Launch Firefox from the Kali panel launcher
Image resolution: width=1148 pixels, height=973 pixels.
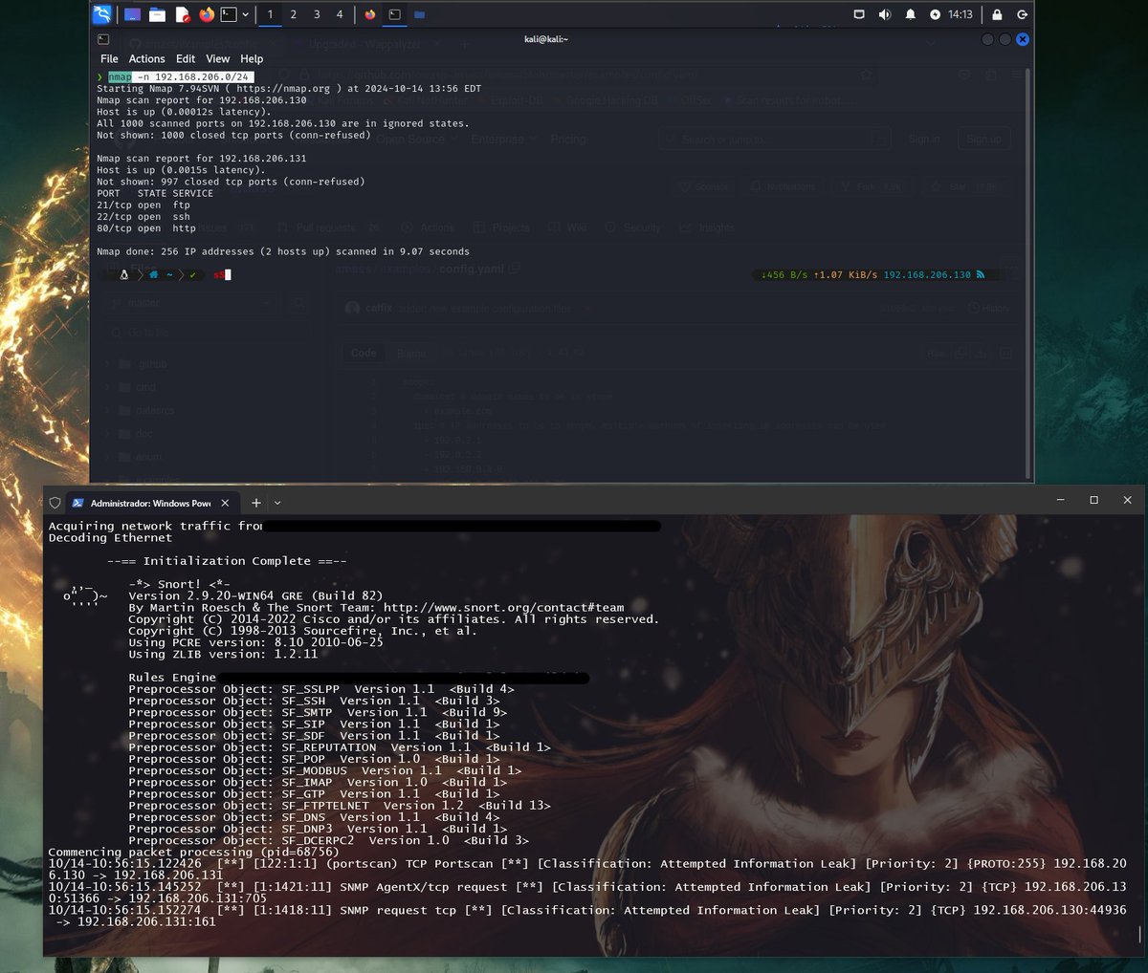click(x=207, y=14)
